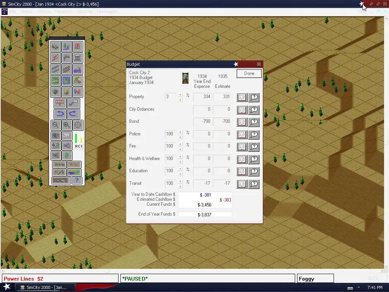Screen dimensions: 389x292
Task: Click the RCI demand indicator
Action: (78, 141)
